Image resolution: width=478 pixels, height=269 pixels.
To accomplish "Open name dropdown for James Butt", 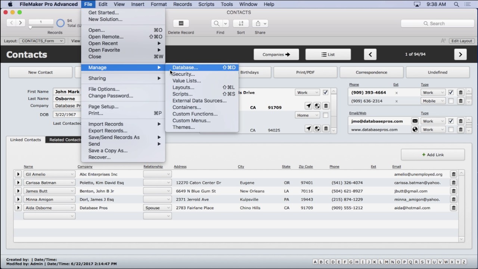I will coord(49,191).
